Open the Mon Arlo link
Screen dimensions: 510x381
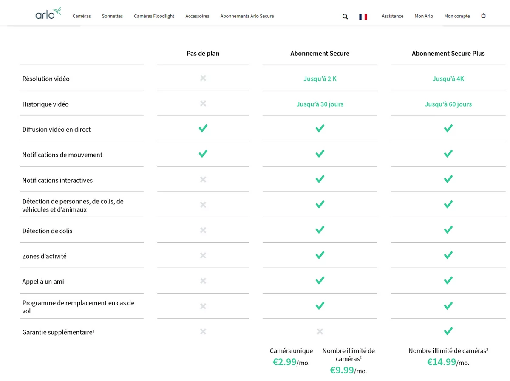click(x=424, y=16)
